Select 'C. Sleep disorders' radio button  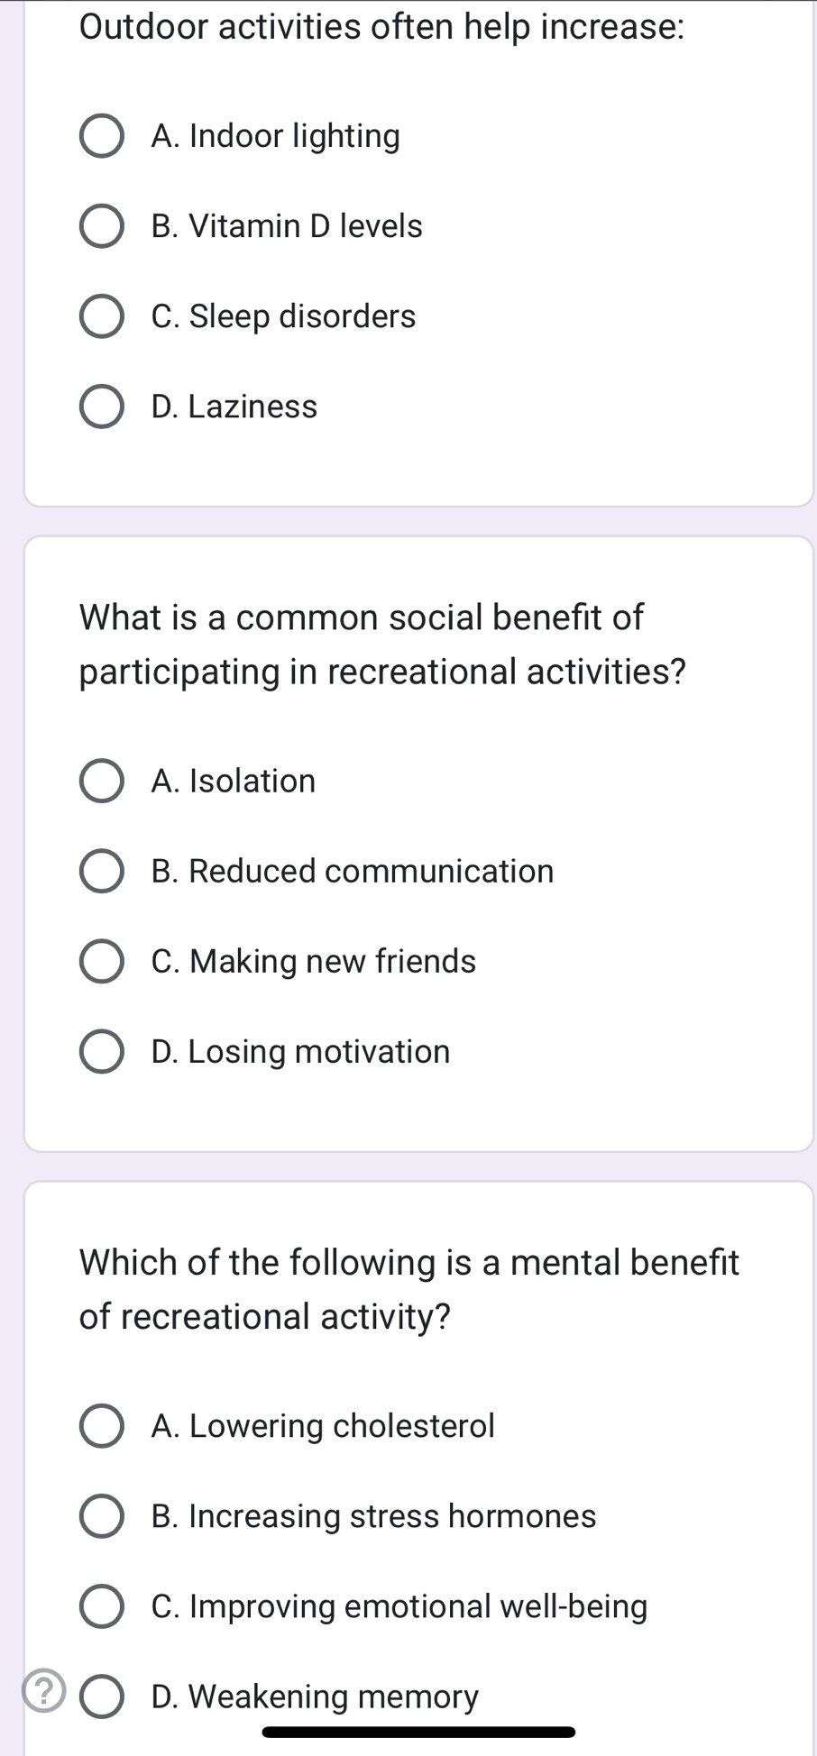pyautogui.click(x=102, y=316)
